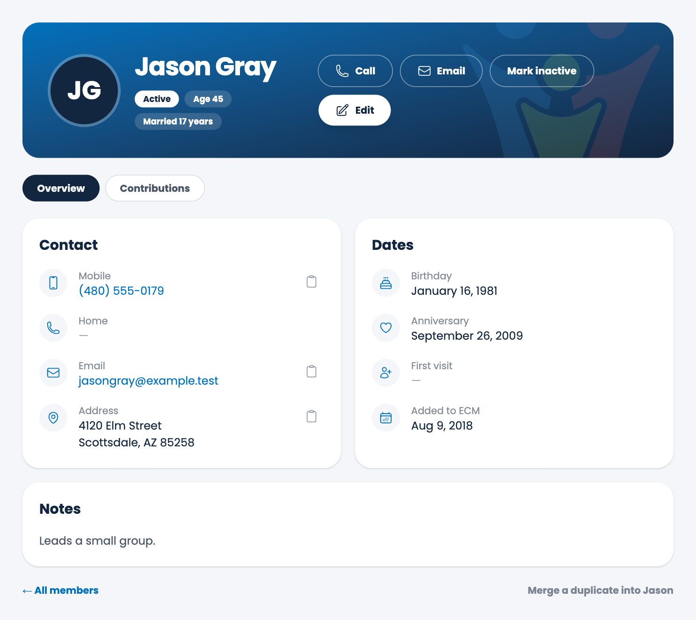
Task: Click the Home phone handset icon
Action: click(x=53, y=328)
